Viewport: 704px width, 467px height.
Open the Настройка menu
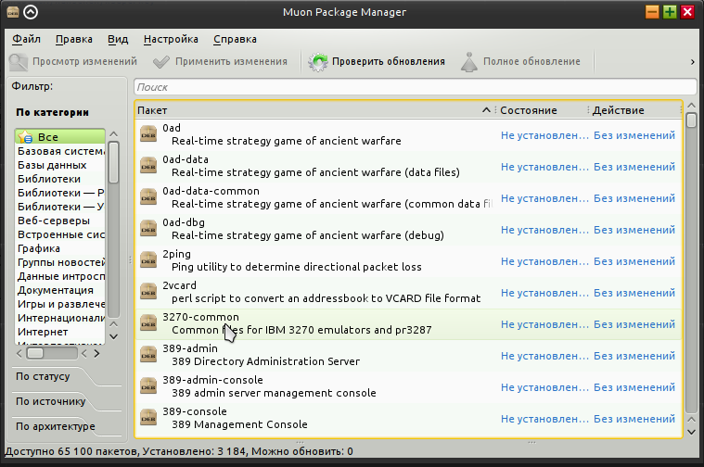(171, 39)
